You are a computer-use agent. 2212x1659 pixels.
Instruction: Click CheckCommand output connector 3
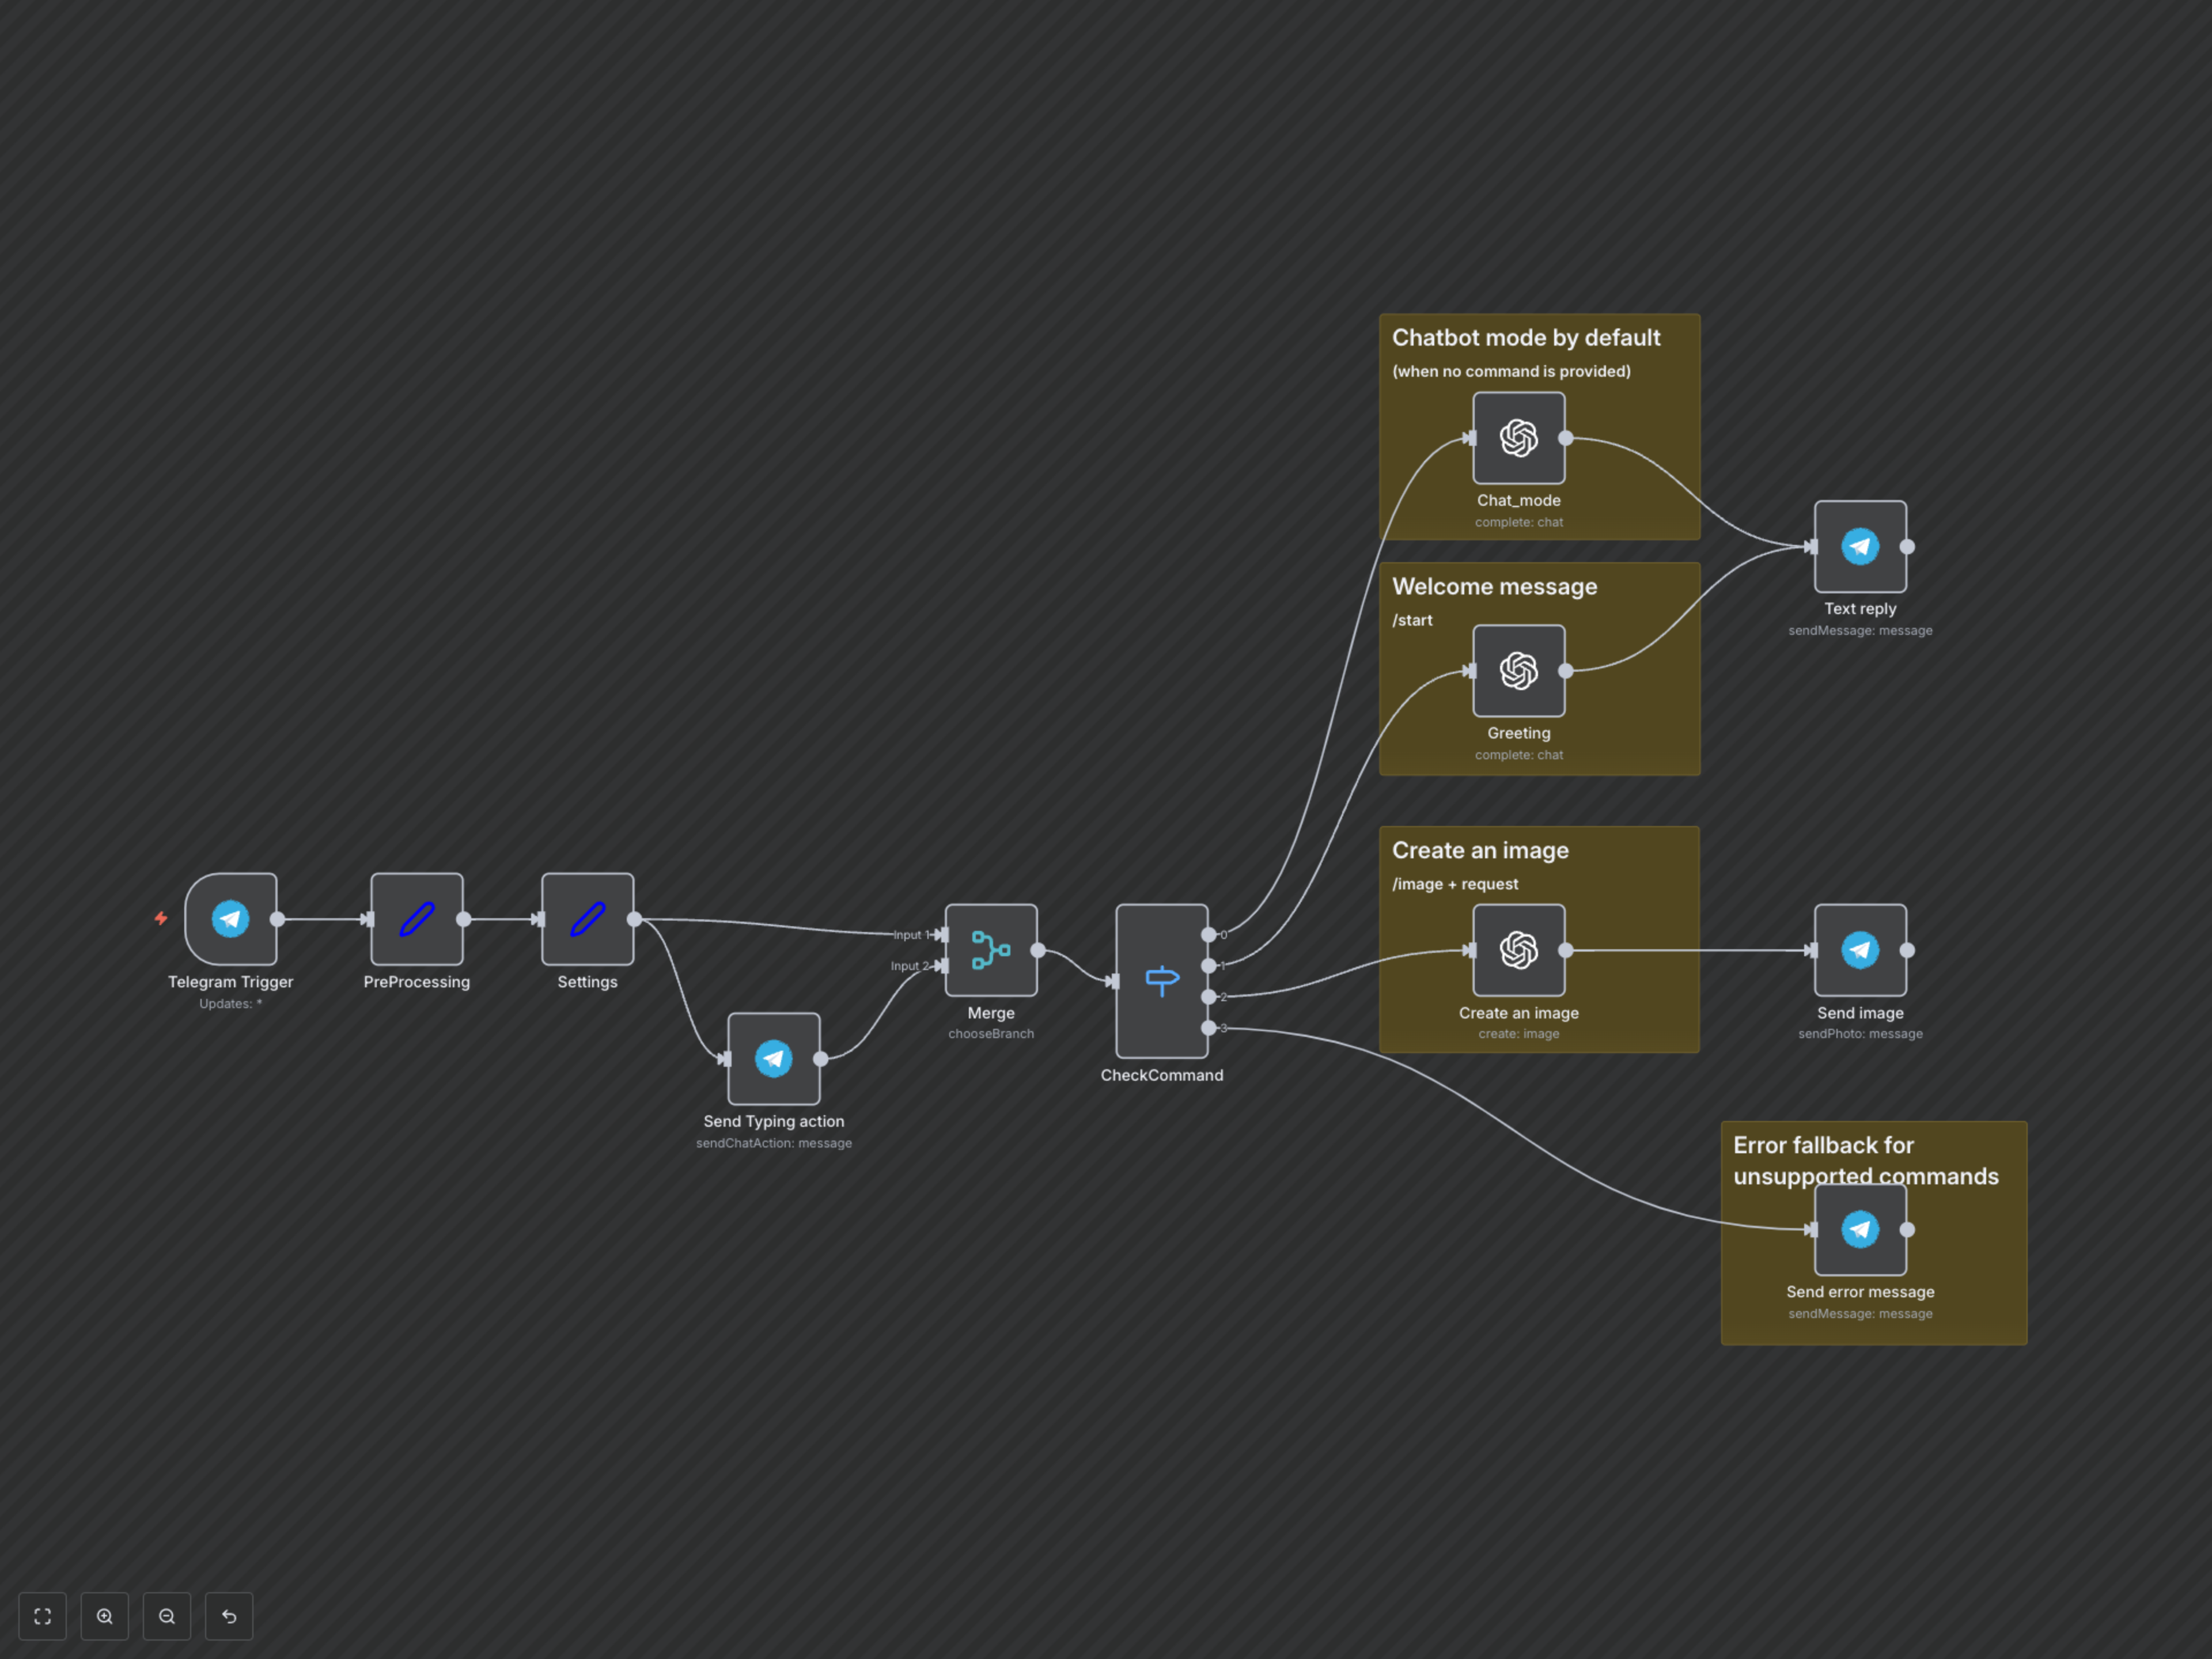pyautogui.click(x=1208, y=1027)
